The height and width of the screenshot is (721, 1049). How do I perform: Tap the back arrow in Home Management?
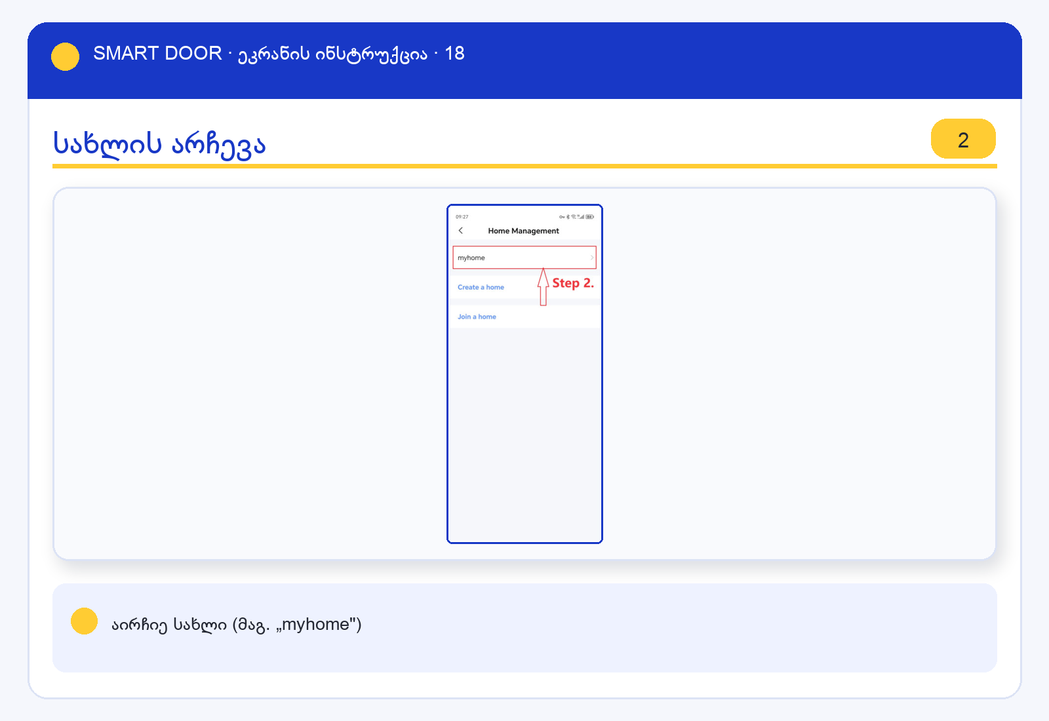[461, 231]
